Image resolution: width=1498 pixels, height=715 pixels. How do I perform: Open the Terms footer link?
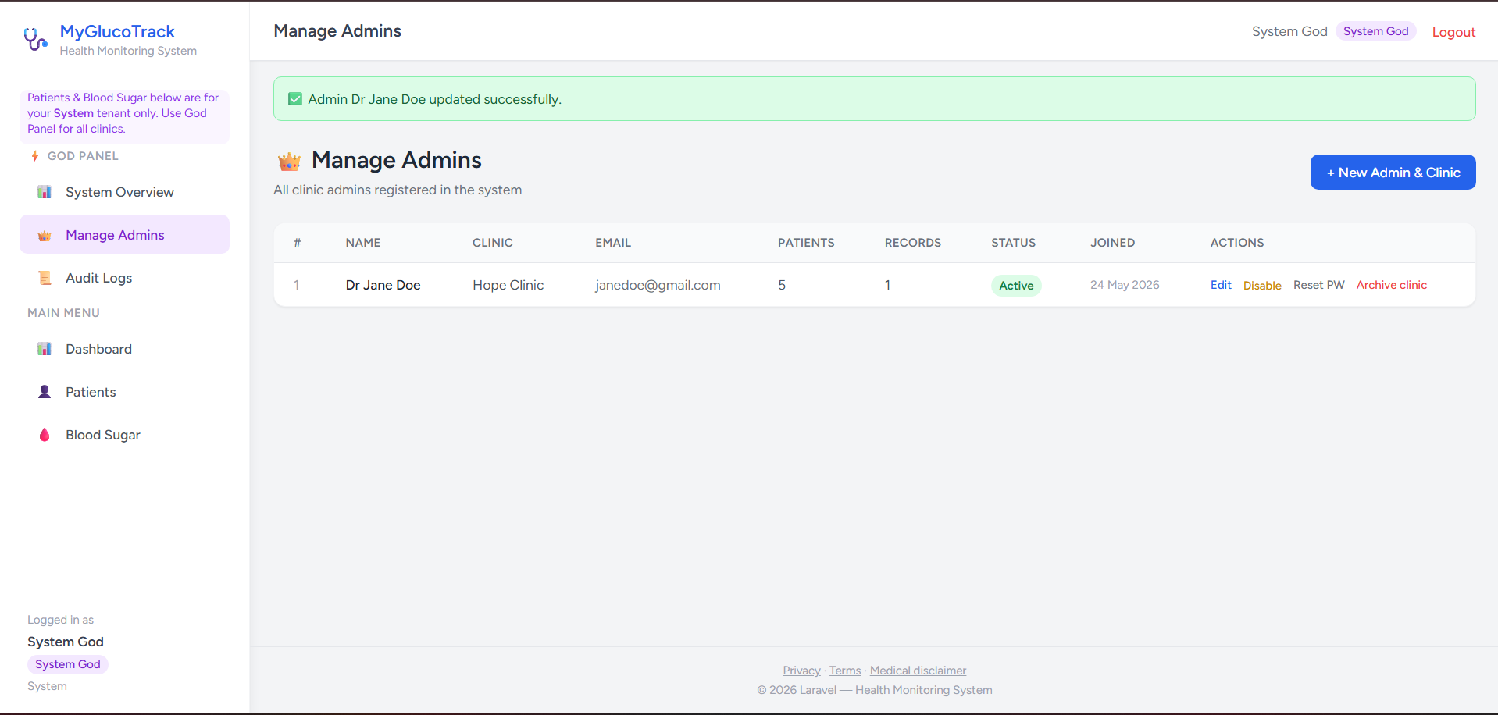845,671
